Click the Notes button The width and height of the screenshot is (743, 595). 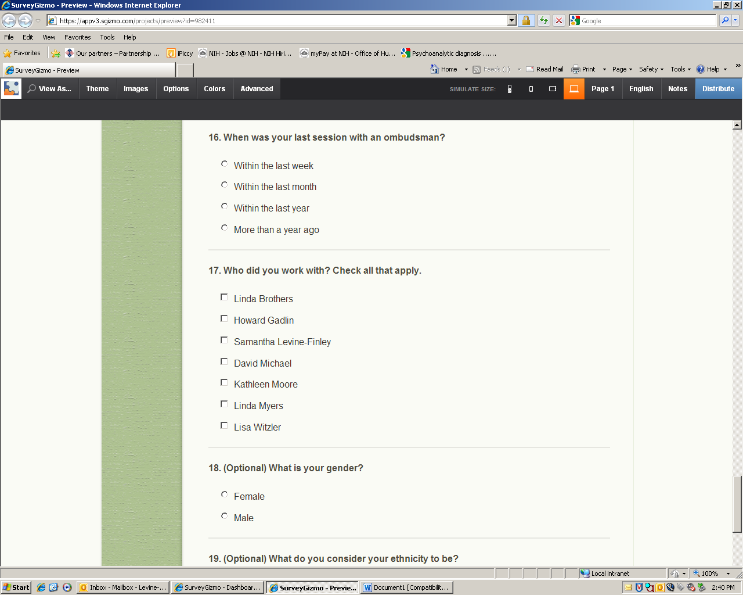click(x=678, y=89)
